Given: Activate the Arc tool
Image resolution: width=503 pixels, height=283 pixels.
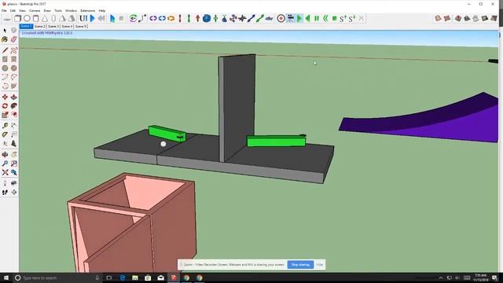Looking at the screenshot, I should [5, 77].
